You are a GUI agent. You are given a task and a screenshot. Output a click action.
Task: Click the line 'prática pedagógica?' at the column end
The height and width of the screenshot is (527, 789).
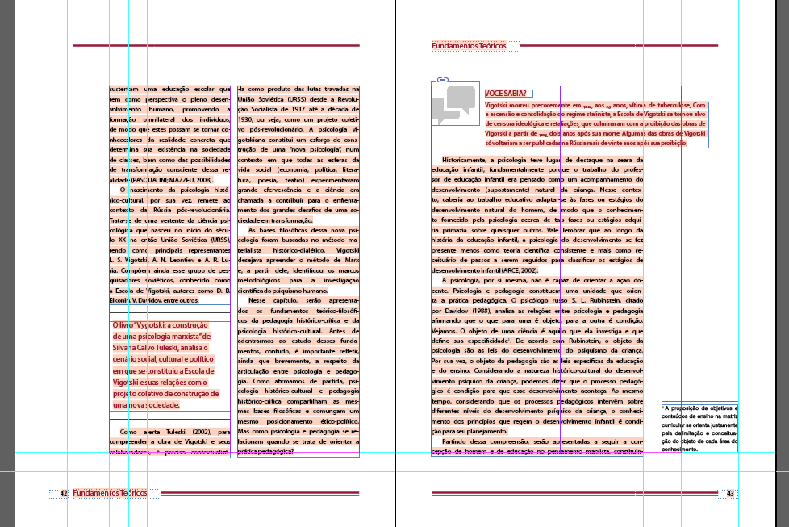pos(265,451)
